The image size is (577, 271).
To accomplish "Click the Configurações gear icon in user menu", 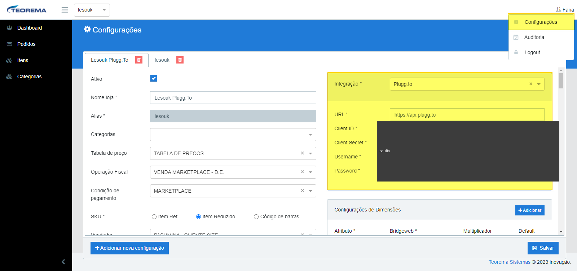I will click(x=516, y=22).
